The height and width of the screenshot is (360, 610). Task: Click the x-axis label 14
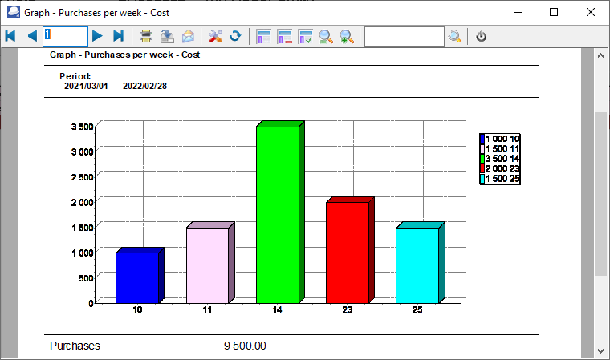click(x=277, y=310)
